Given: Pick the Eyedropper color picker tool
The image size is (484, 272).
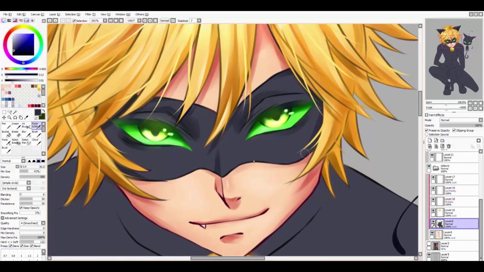Looking at the screenshot, I should pos(26,117).
